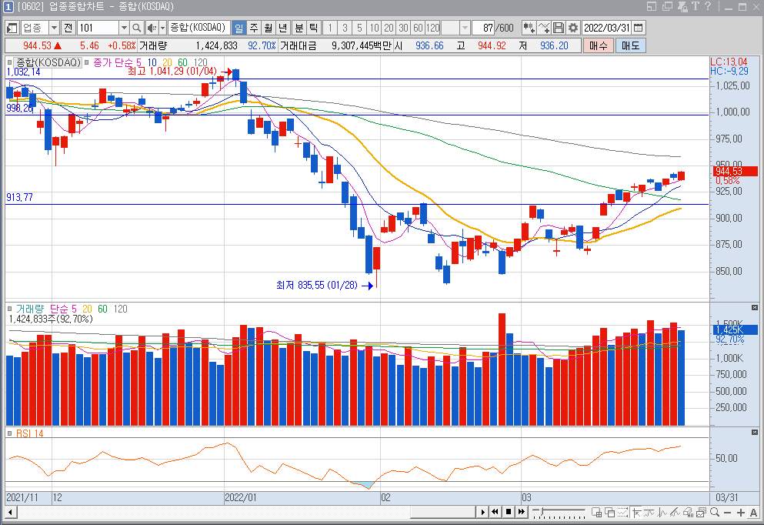This screenshot has height=525, width=764.
Task: Select the 5 interval button
Action: coord(359,28)
